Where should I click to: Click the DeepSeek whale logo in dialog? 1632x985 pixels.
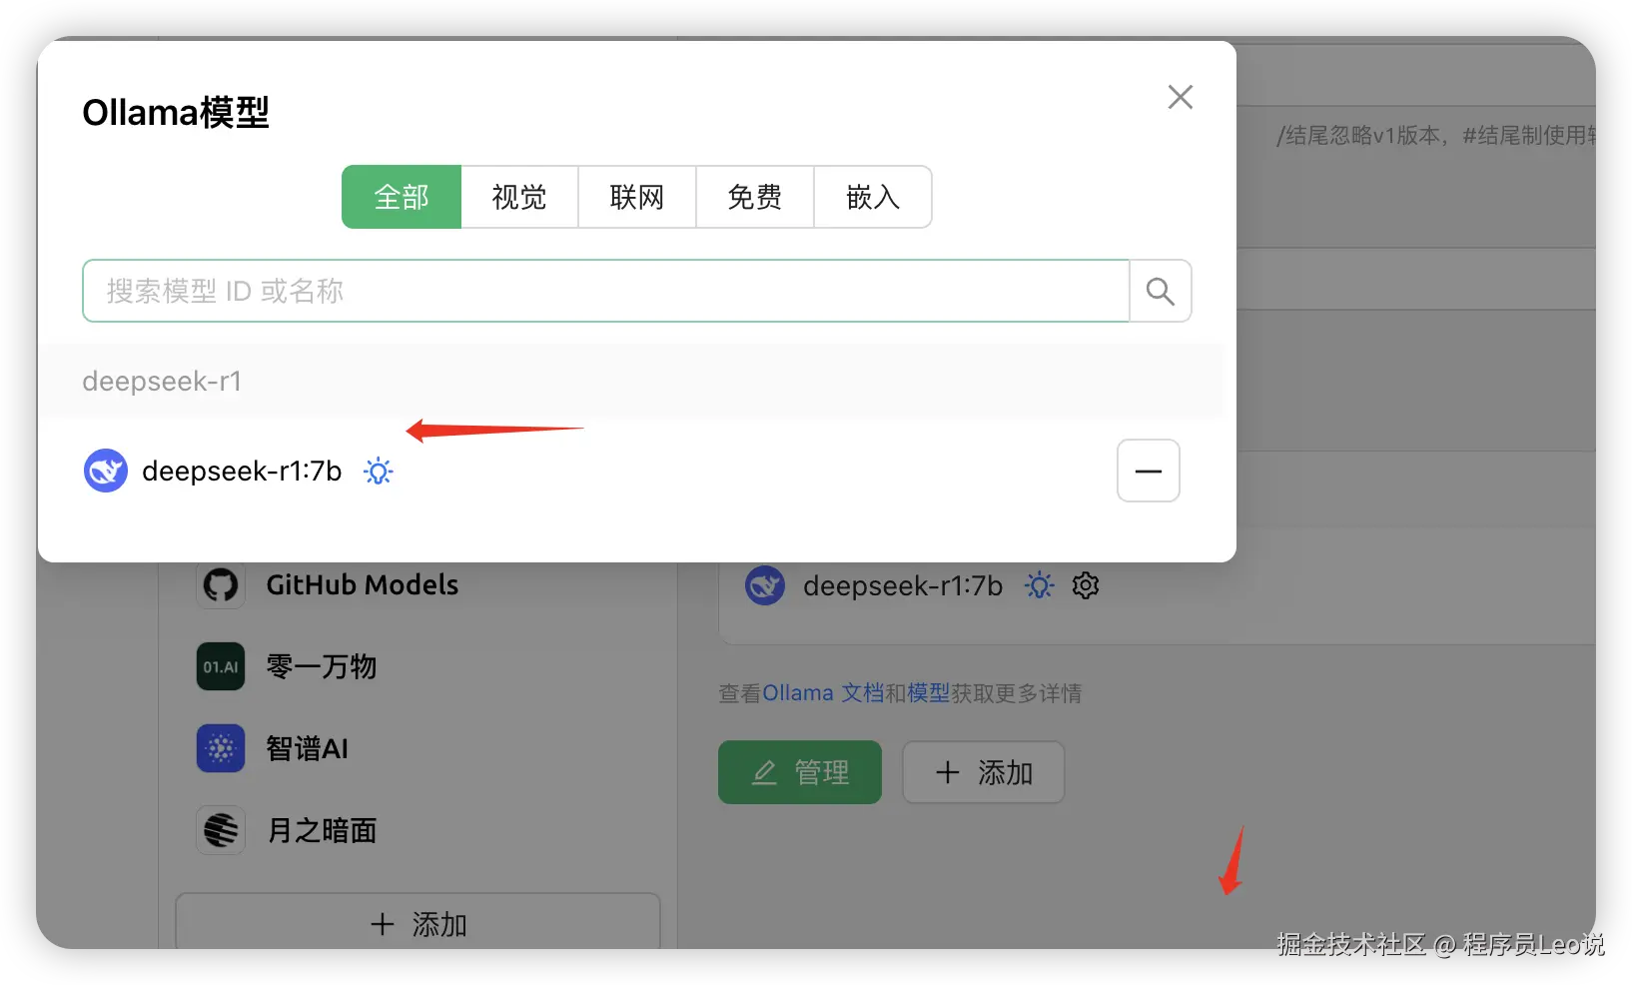[x=106, y=471]
